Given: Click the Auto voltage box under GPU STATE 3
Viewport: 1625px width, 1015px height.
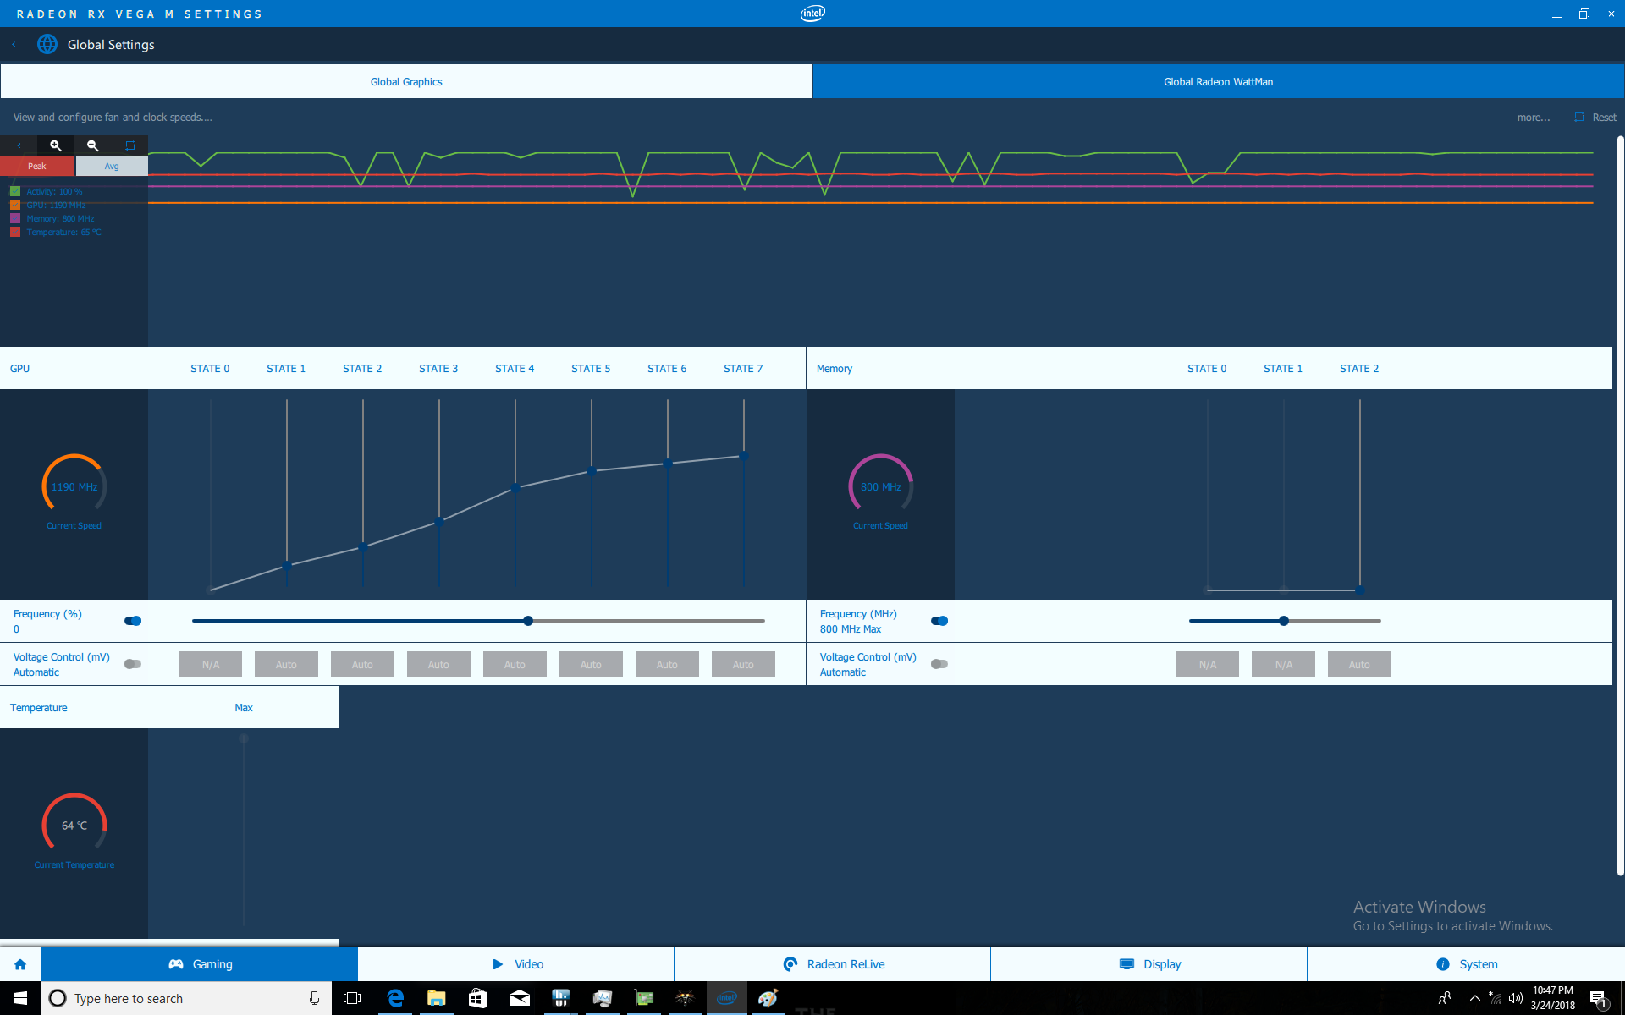Looking at the screenshot, I should (x=439, y=665).
